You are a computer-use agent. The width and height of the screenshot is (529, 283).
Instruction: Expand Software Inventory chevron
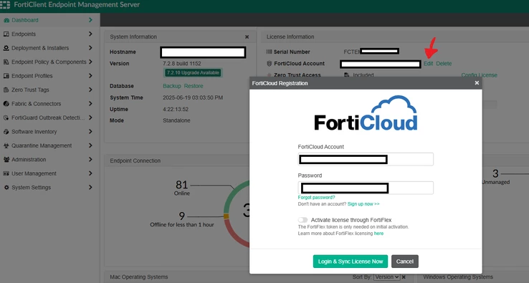coord(90,132)
